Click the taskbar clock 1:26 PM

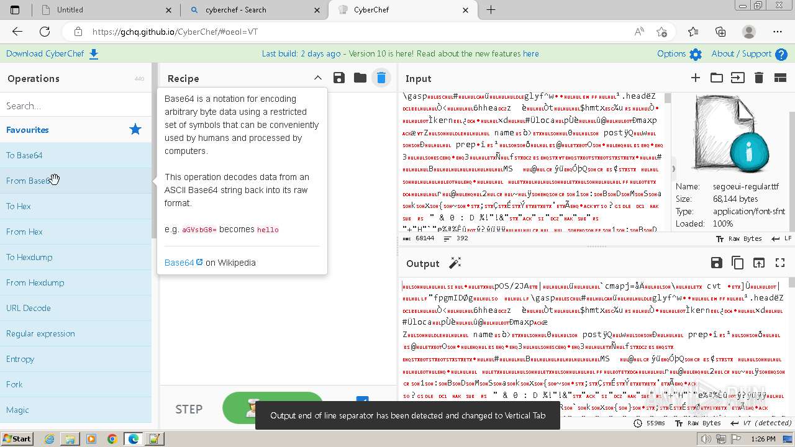click(x=763, y=439)
